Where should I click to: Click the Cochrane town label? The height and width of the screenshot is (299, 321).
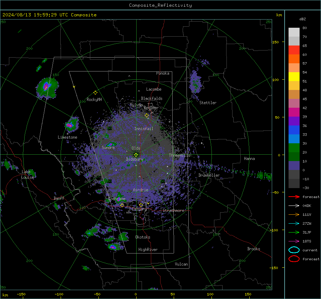(117, 199)
